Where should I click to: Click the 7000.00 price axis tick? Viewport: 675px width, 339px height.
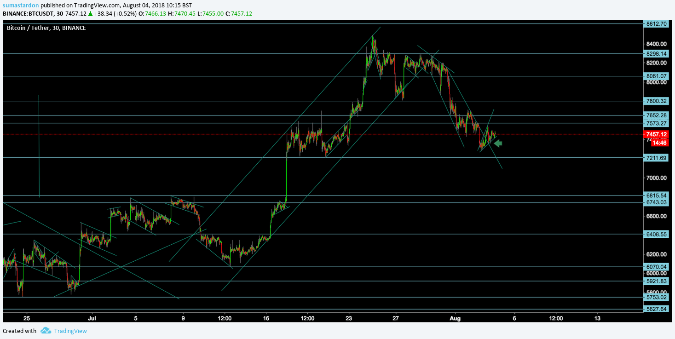point(657,178)
